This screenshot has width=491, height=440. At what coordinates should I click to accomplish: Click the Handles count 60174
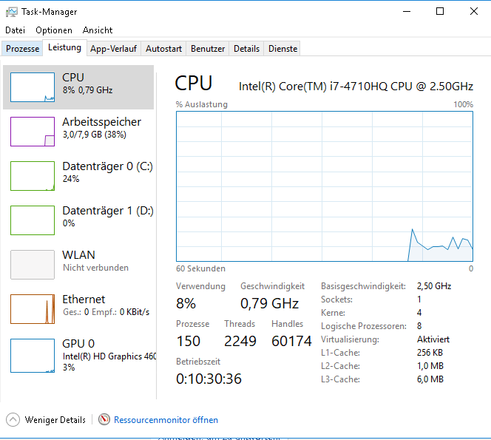[x=291, y=342]
